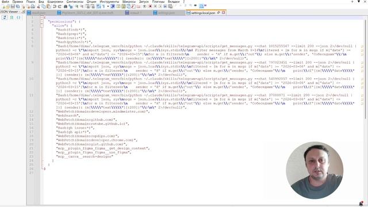Viewport: 368px width, 207px height.
Task: Toggle synchronized vertical scrolling
Action: pyautogui.click(x=87, y=6)
